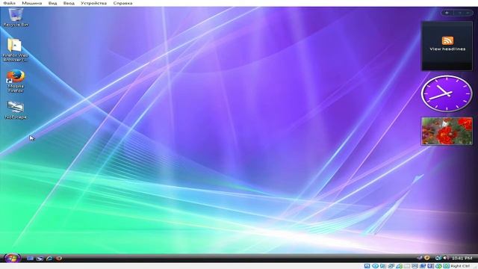Image resolution: width=478 pixels, height=269 pixels.
Task: Click VirtualBox audio indicator
Action: pyautogui.click(x=383, y=266)
